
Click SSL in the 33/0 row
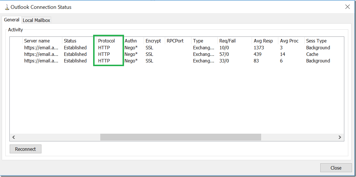click(149, 61)
